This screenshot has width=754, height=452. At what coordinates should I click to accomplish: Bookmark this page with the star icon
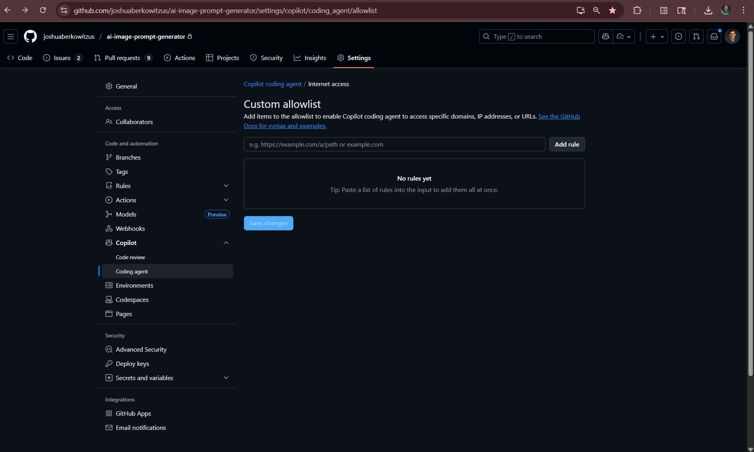pyautogui.click(x=612, y=10)
